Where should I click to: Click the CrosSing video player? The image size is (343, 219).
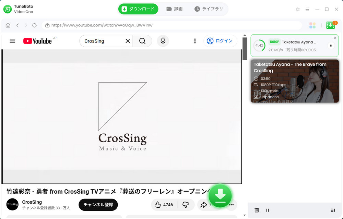(x=122, y=116)
